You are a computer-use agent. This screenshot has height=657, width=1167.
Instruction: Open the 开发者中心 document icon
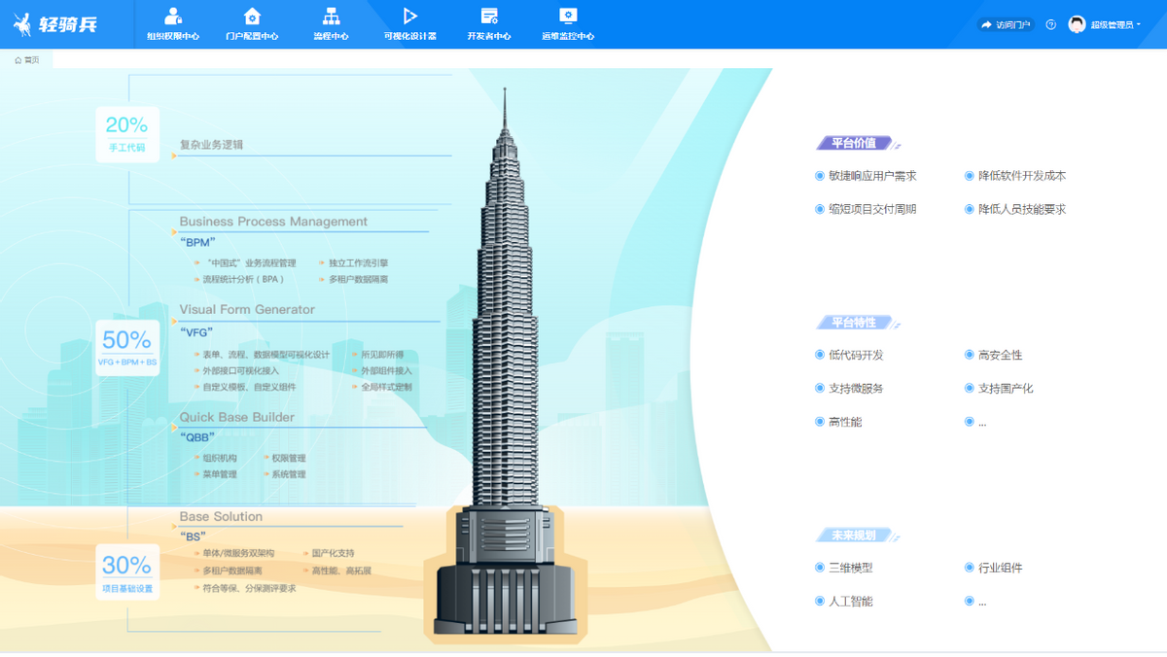(489, 16)
